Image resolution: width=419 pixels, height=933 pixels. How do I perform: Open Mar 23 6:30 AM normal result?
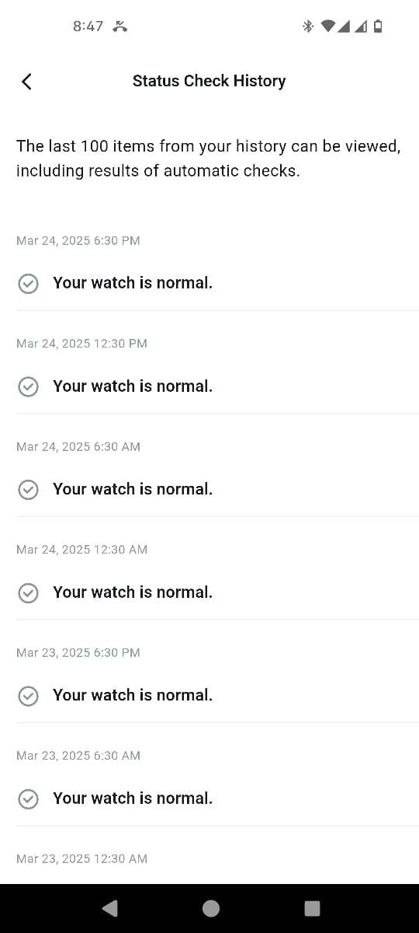[217, 798]
